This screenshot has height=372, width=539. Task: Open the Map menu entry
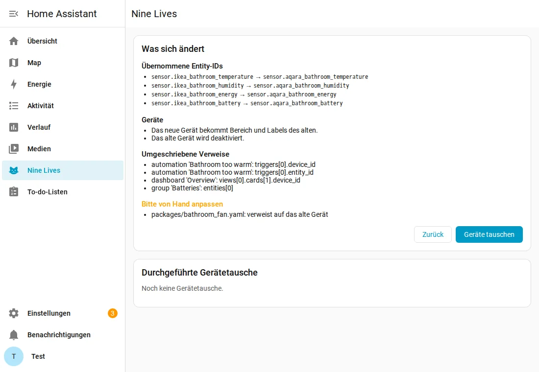tap(63, 63)
